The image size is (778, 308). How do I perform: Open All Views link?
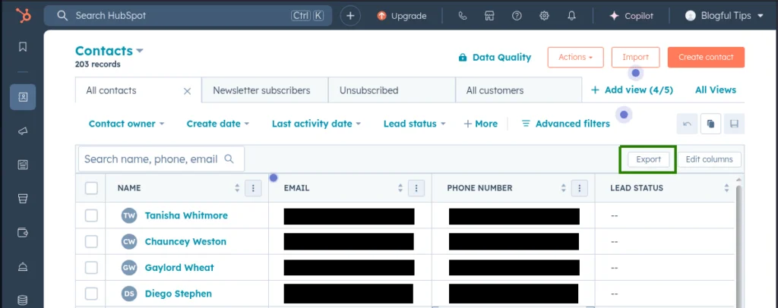click(716, 90)
